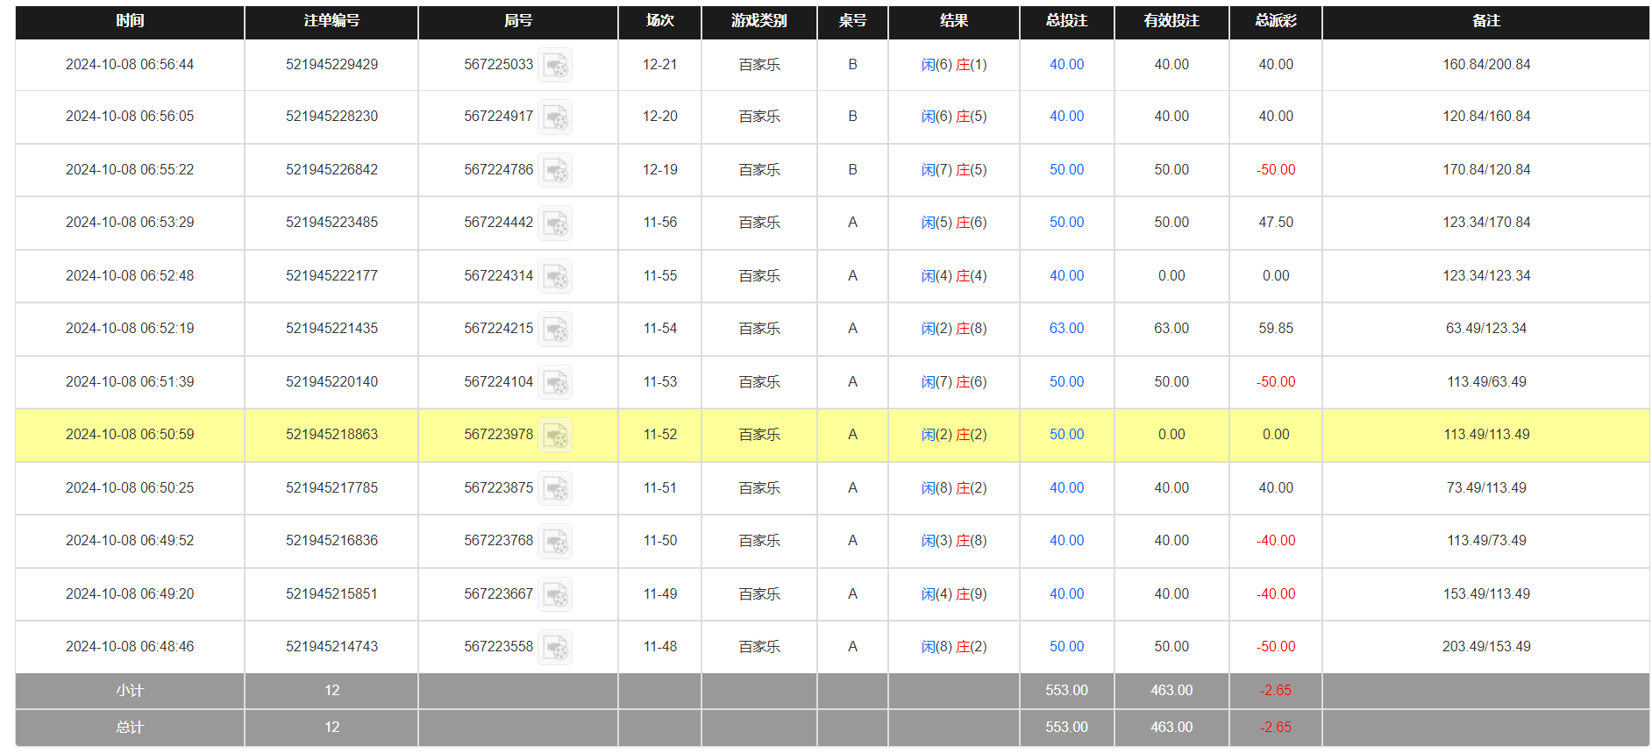
Task: Click the replay icon for round 567224215
Action: (555, 330)
